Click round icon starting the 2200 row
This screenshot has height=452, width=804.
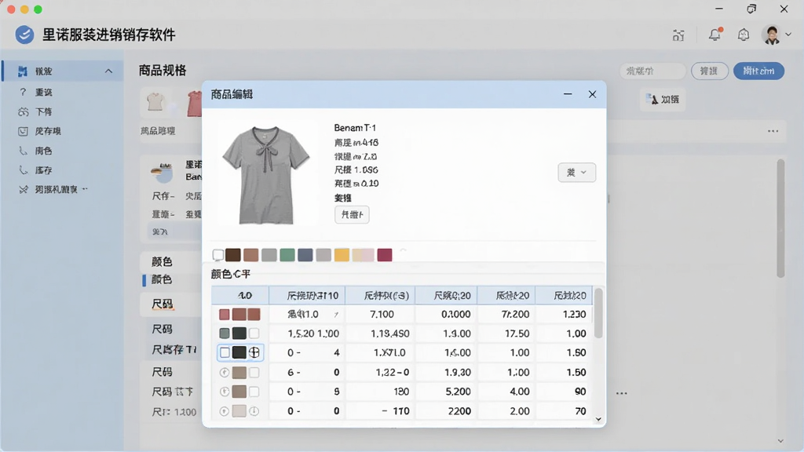pos(224,411)
